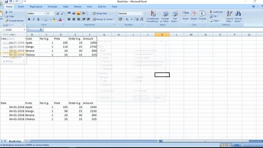Apply Top Align to the cell
Screen dimensions: 263x148
click(69, 14)
